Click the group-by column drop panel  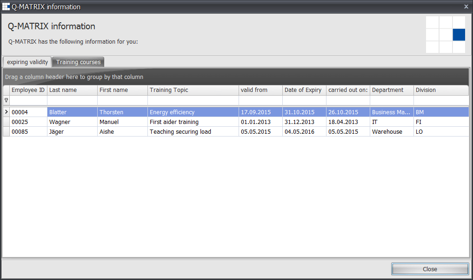(236, 77)
